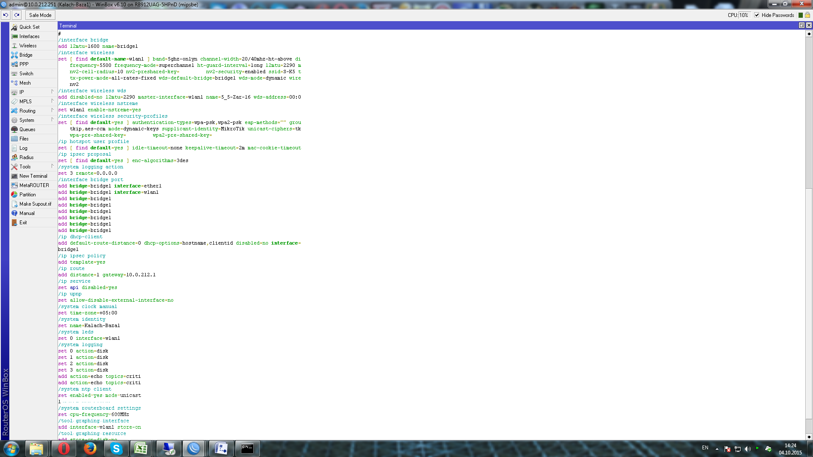Image resolution: width=813 pixels, height=457 pixels.
Task: Expand the Tools submenu arrow
Action: [53, 166]
